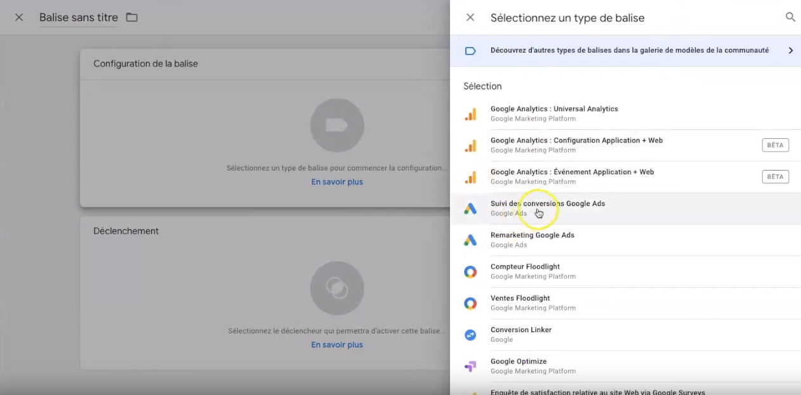Click the Remarketing Google Ads icon

pos(470,240)
